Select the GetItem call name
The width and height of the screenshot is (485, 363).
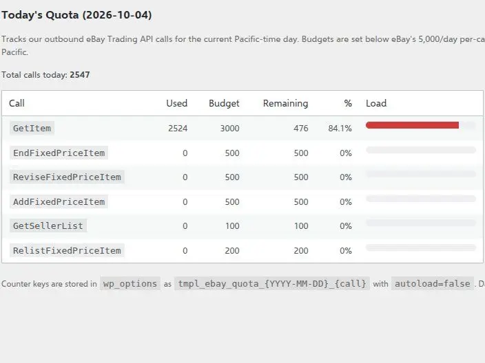(32, 128)
